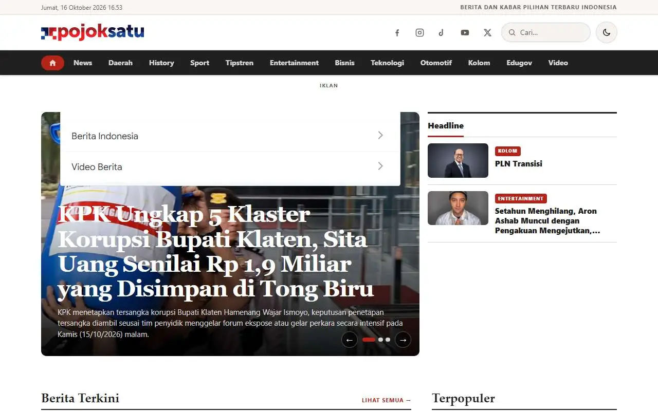Screen dimensions: 658x411
Task: Open the Instagram social icon
Action: (419, 32)
